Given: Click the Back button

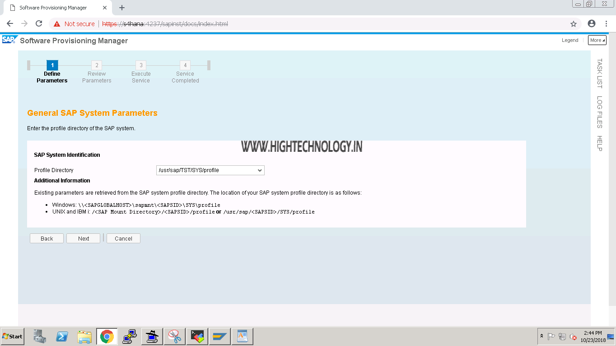Looking at the screenshot, I should pyautogui.click(x=47, y=238).
